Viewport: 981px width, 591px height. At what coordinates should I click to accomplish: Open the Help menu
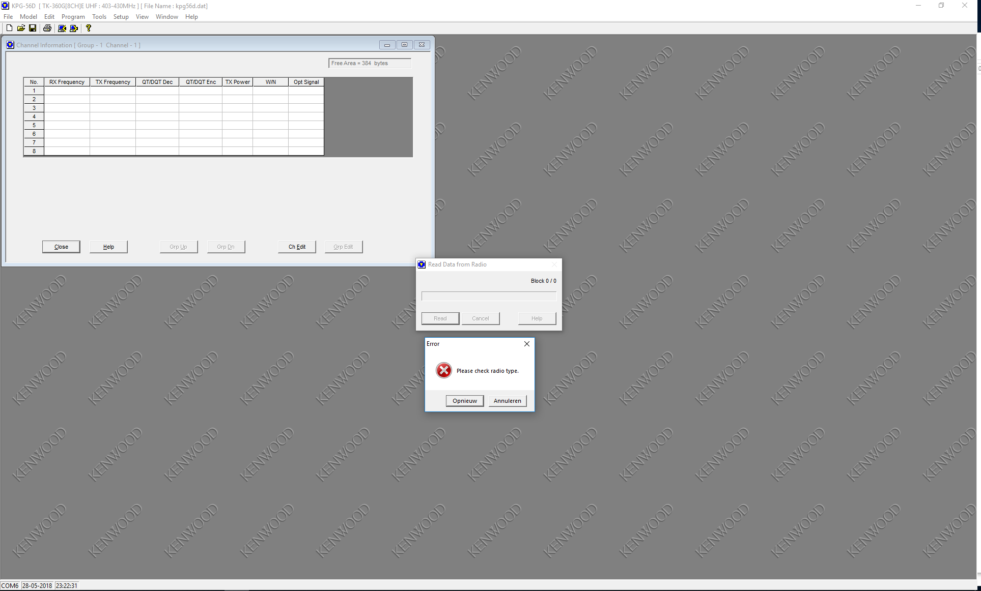click(191, 17)
